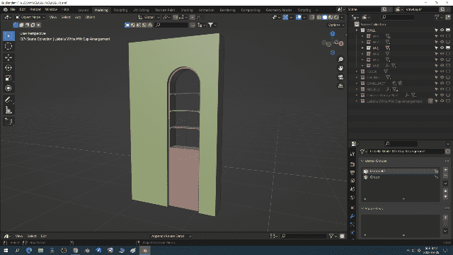
Task: Expand the FLOOR collection tree arrow
Action: click(x=357, y=72)
